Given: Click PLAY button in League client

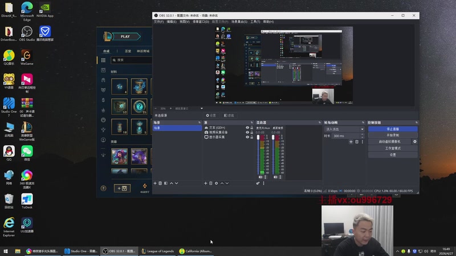Looking at the screenshot, I should [125, 36].
